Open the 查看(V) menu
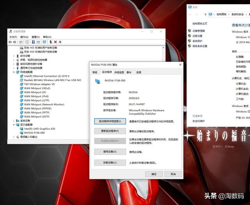 [x=36, y=37]
